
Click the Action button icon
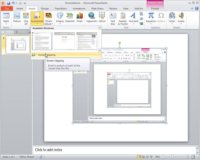coord(102,18)
